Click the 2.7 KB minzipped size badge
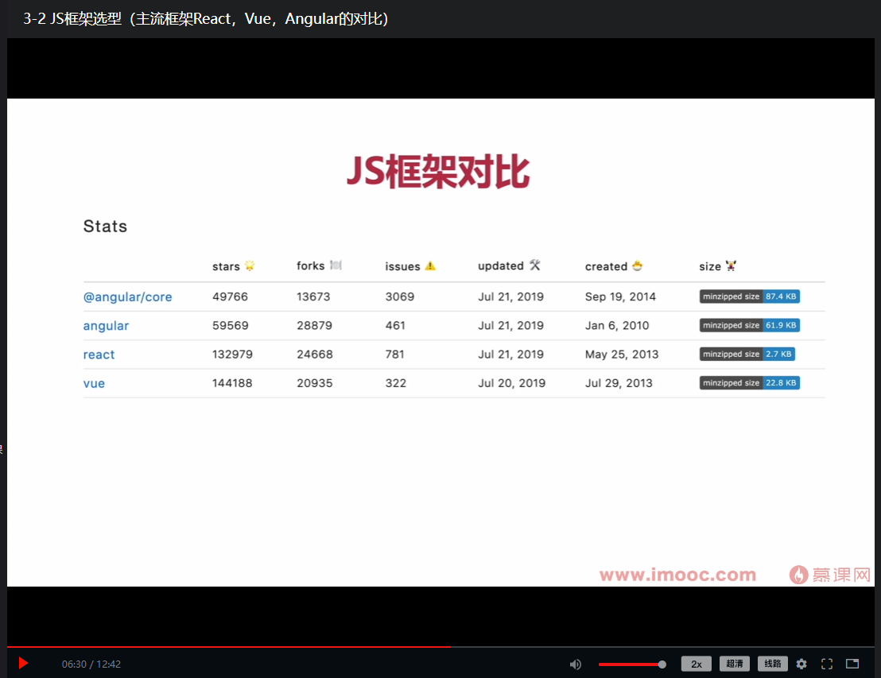Viewport: 881px width, 678px height. pyautogui.click(x=747, y=354)
